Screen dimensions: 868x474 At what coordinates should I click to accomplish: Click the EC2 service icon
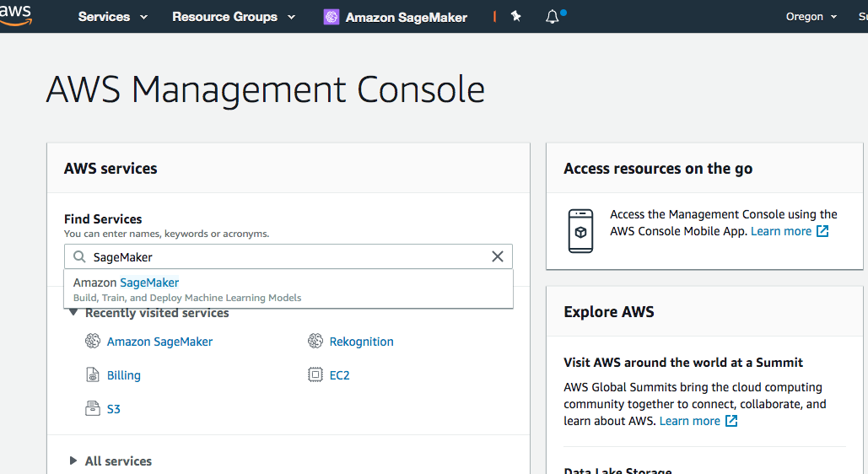tap(315, 375)
